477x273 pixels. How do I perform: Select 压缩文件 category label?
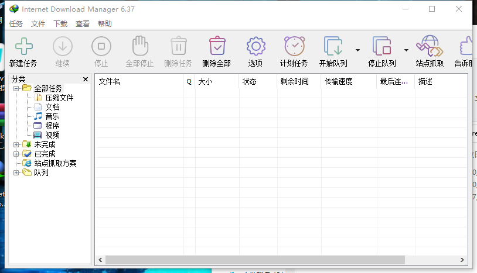click(59, 98)
